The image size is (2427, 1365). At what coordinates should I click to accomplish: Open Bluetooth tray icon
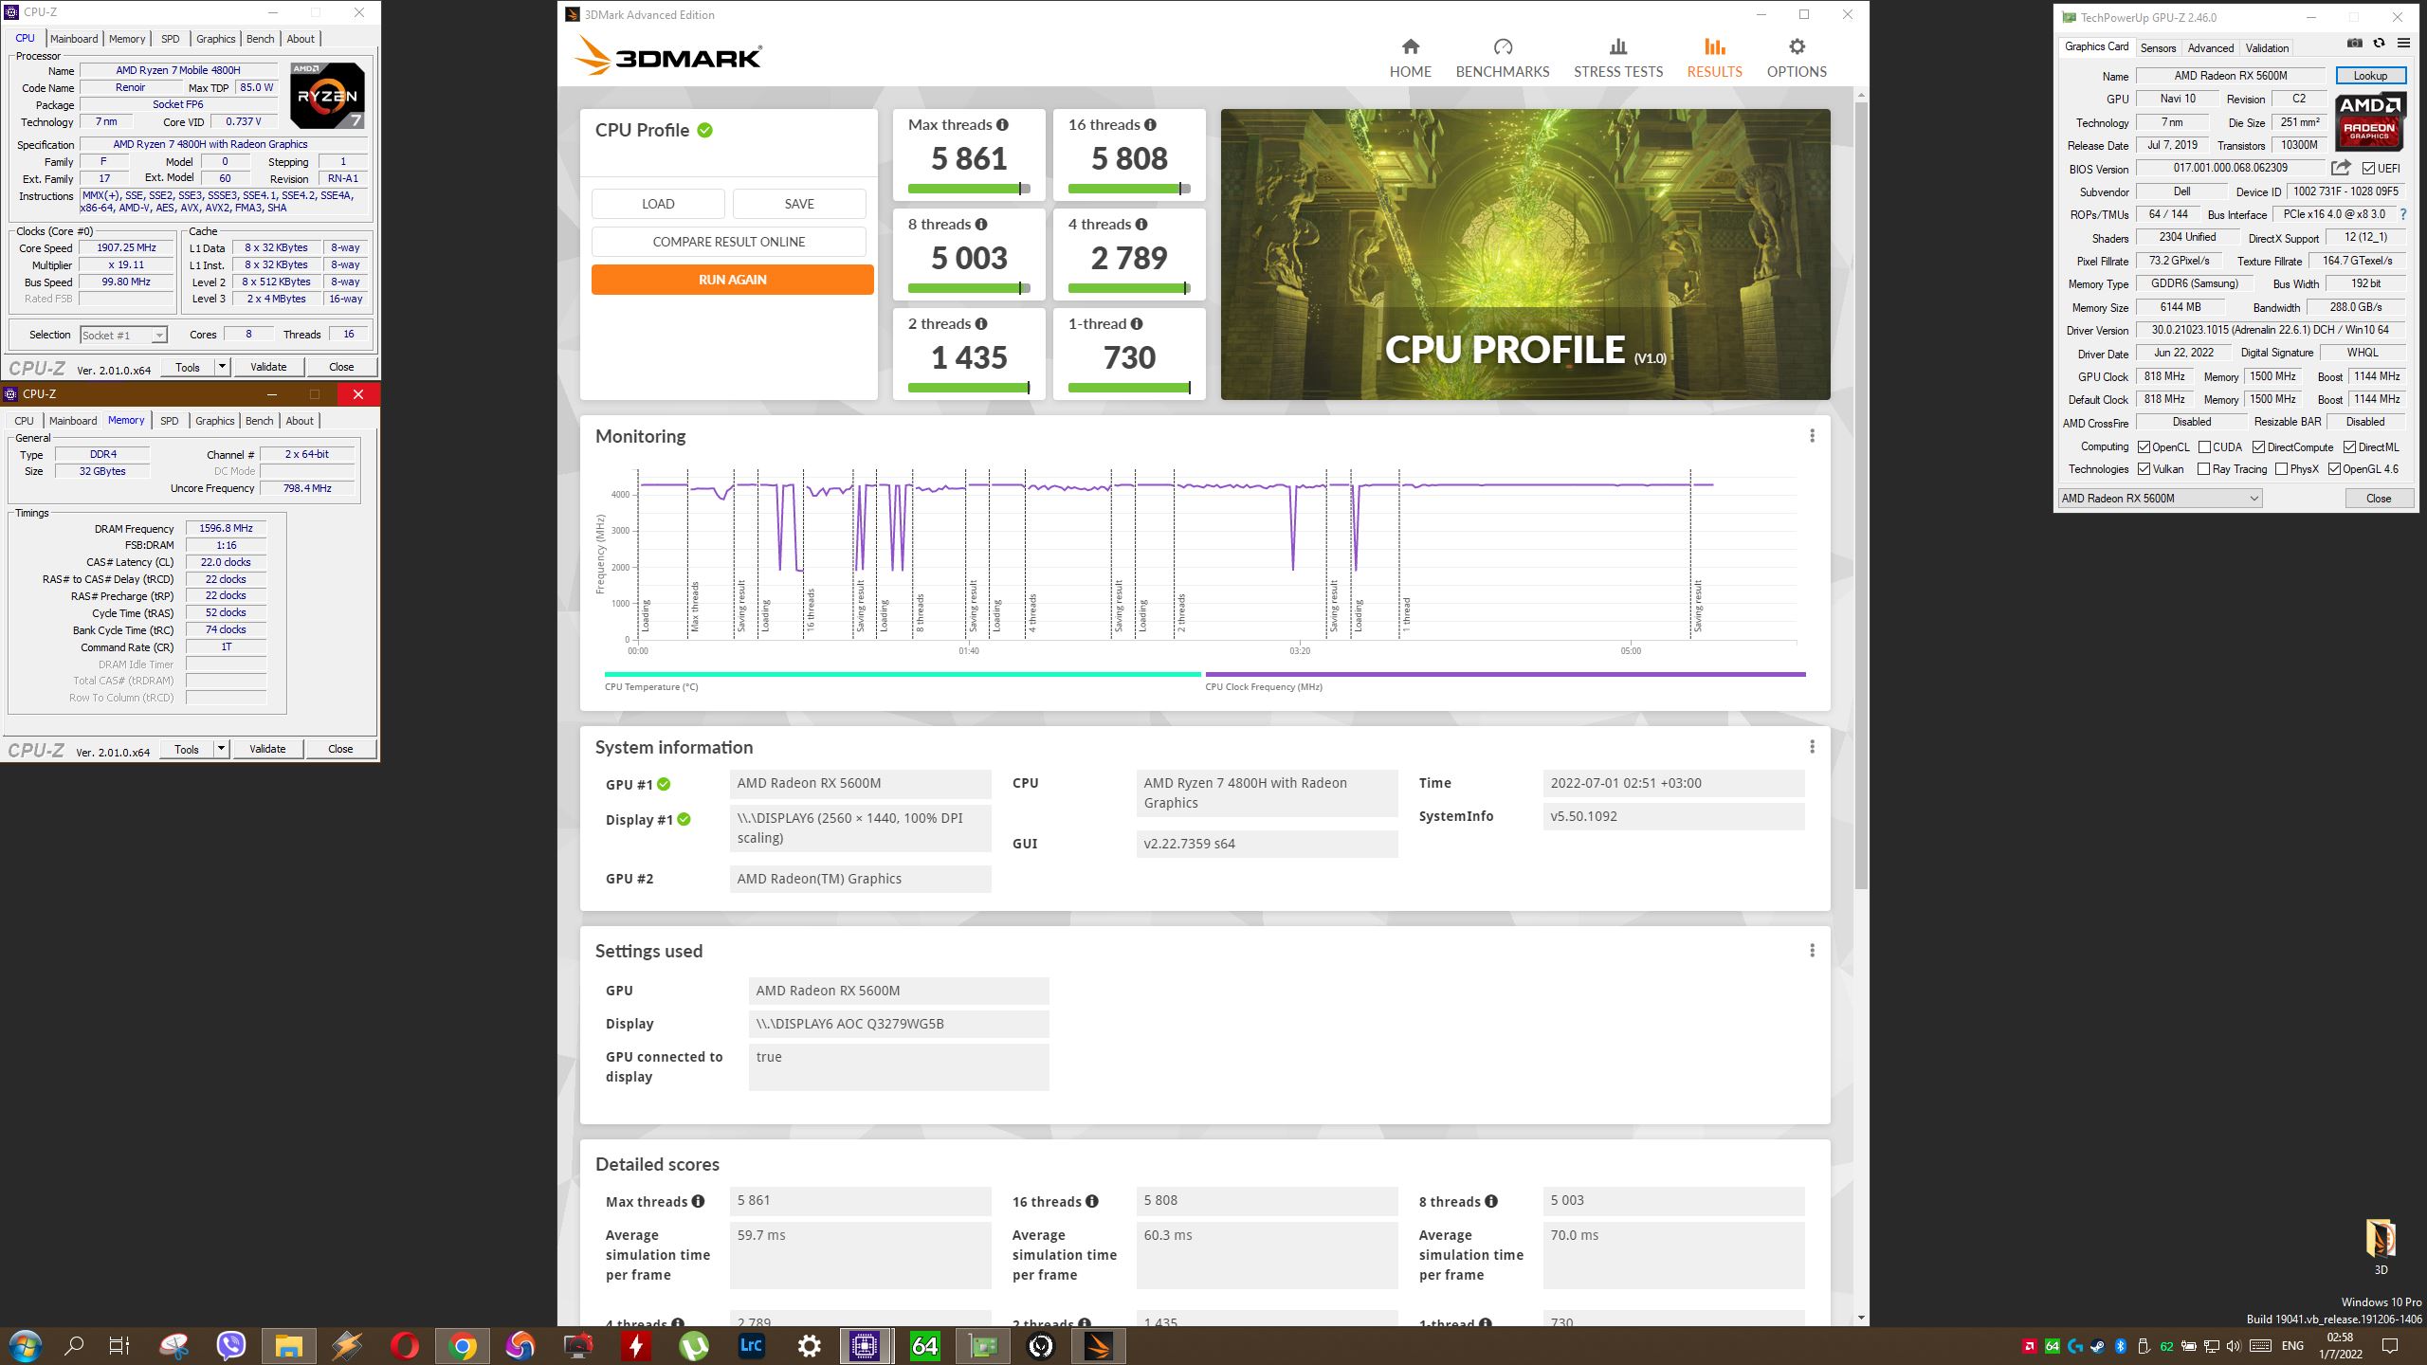[x=2121, y=1346]
